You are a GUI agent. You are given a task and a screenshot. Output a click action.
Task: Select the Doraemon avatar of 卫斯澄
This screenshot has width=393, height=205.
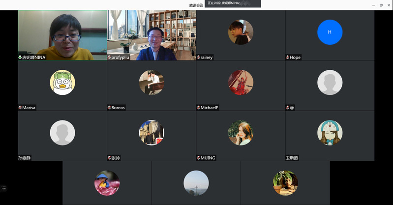coord(330,133)
